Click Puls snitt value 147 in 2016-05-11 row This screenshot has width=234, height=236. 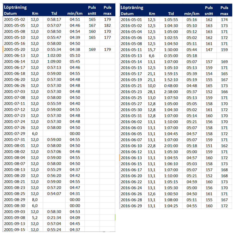click(x=209, y=50)
